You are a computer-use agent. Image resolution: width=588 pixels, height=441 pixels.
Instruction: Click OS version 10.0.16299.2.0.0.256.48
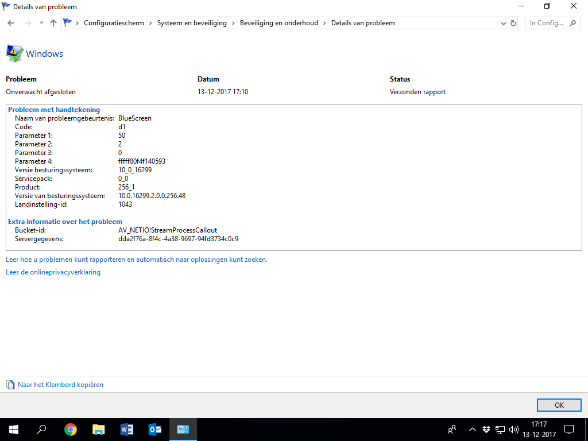[x=152, y=196]
